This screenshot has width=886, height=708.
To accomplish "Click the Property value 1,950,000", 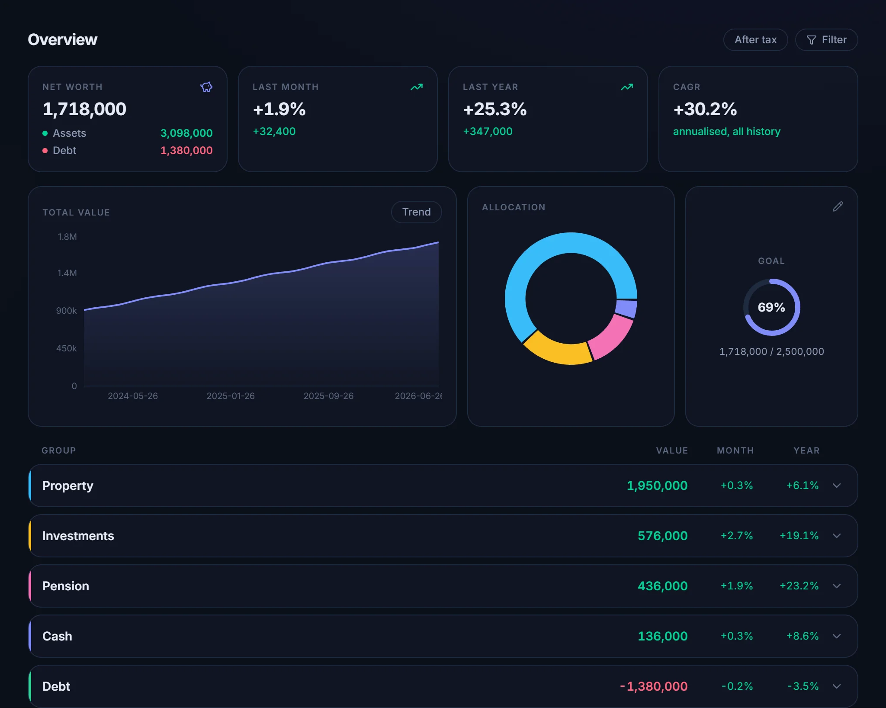I will point(657,486).
